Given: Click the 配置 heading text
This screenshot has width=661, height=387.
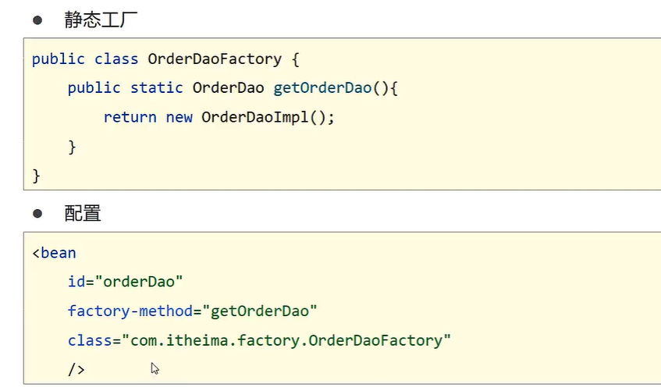Looking at the screenshot, I should pos(83,213).
